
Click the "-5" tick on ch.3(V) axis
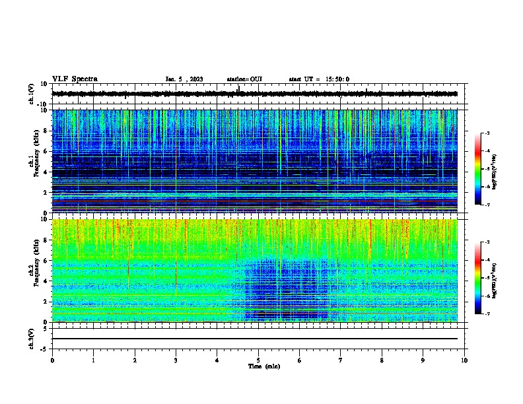(x=44, y=349)
